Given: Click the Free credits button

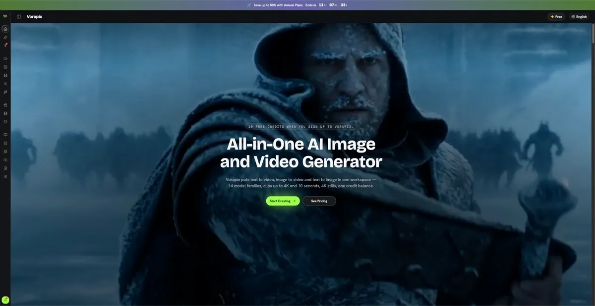Looking at the screenshot, I should point(556,16).
